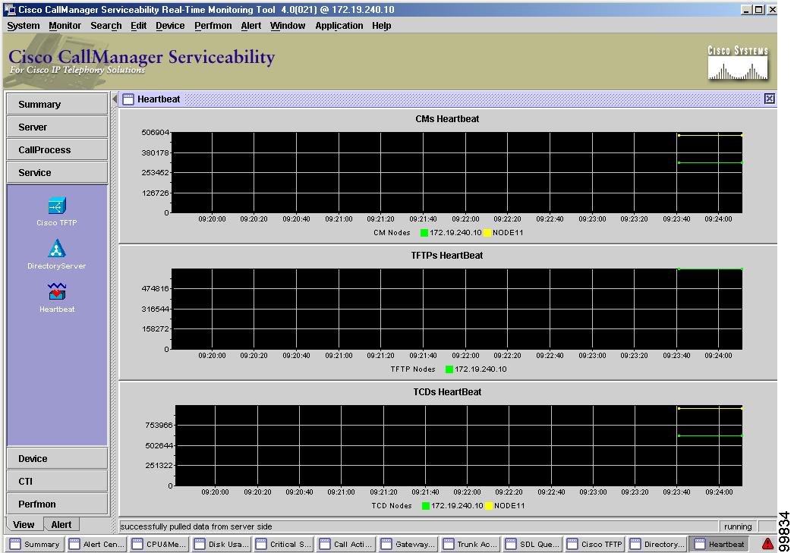This screenshot has width=794, height=553.
Task: Click the TCDs HeartBeat chart title
Action: coord(447,392)
